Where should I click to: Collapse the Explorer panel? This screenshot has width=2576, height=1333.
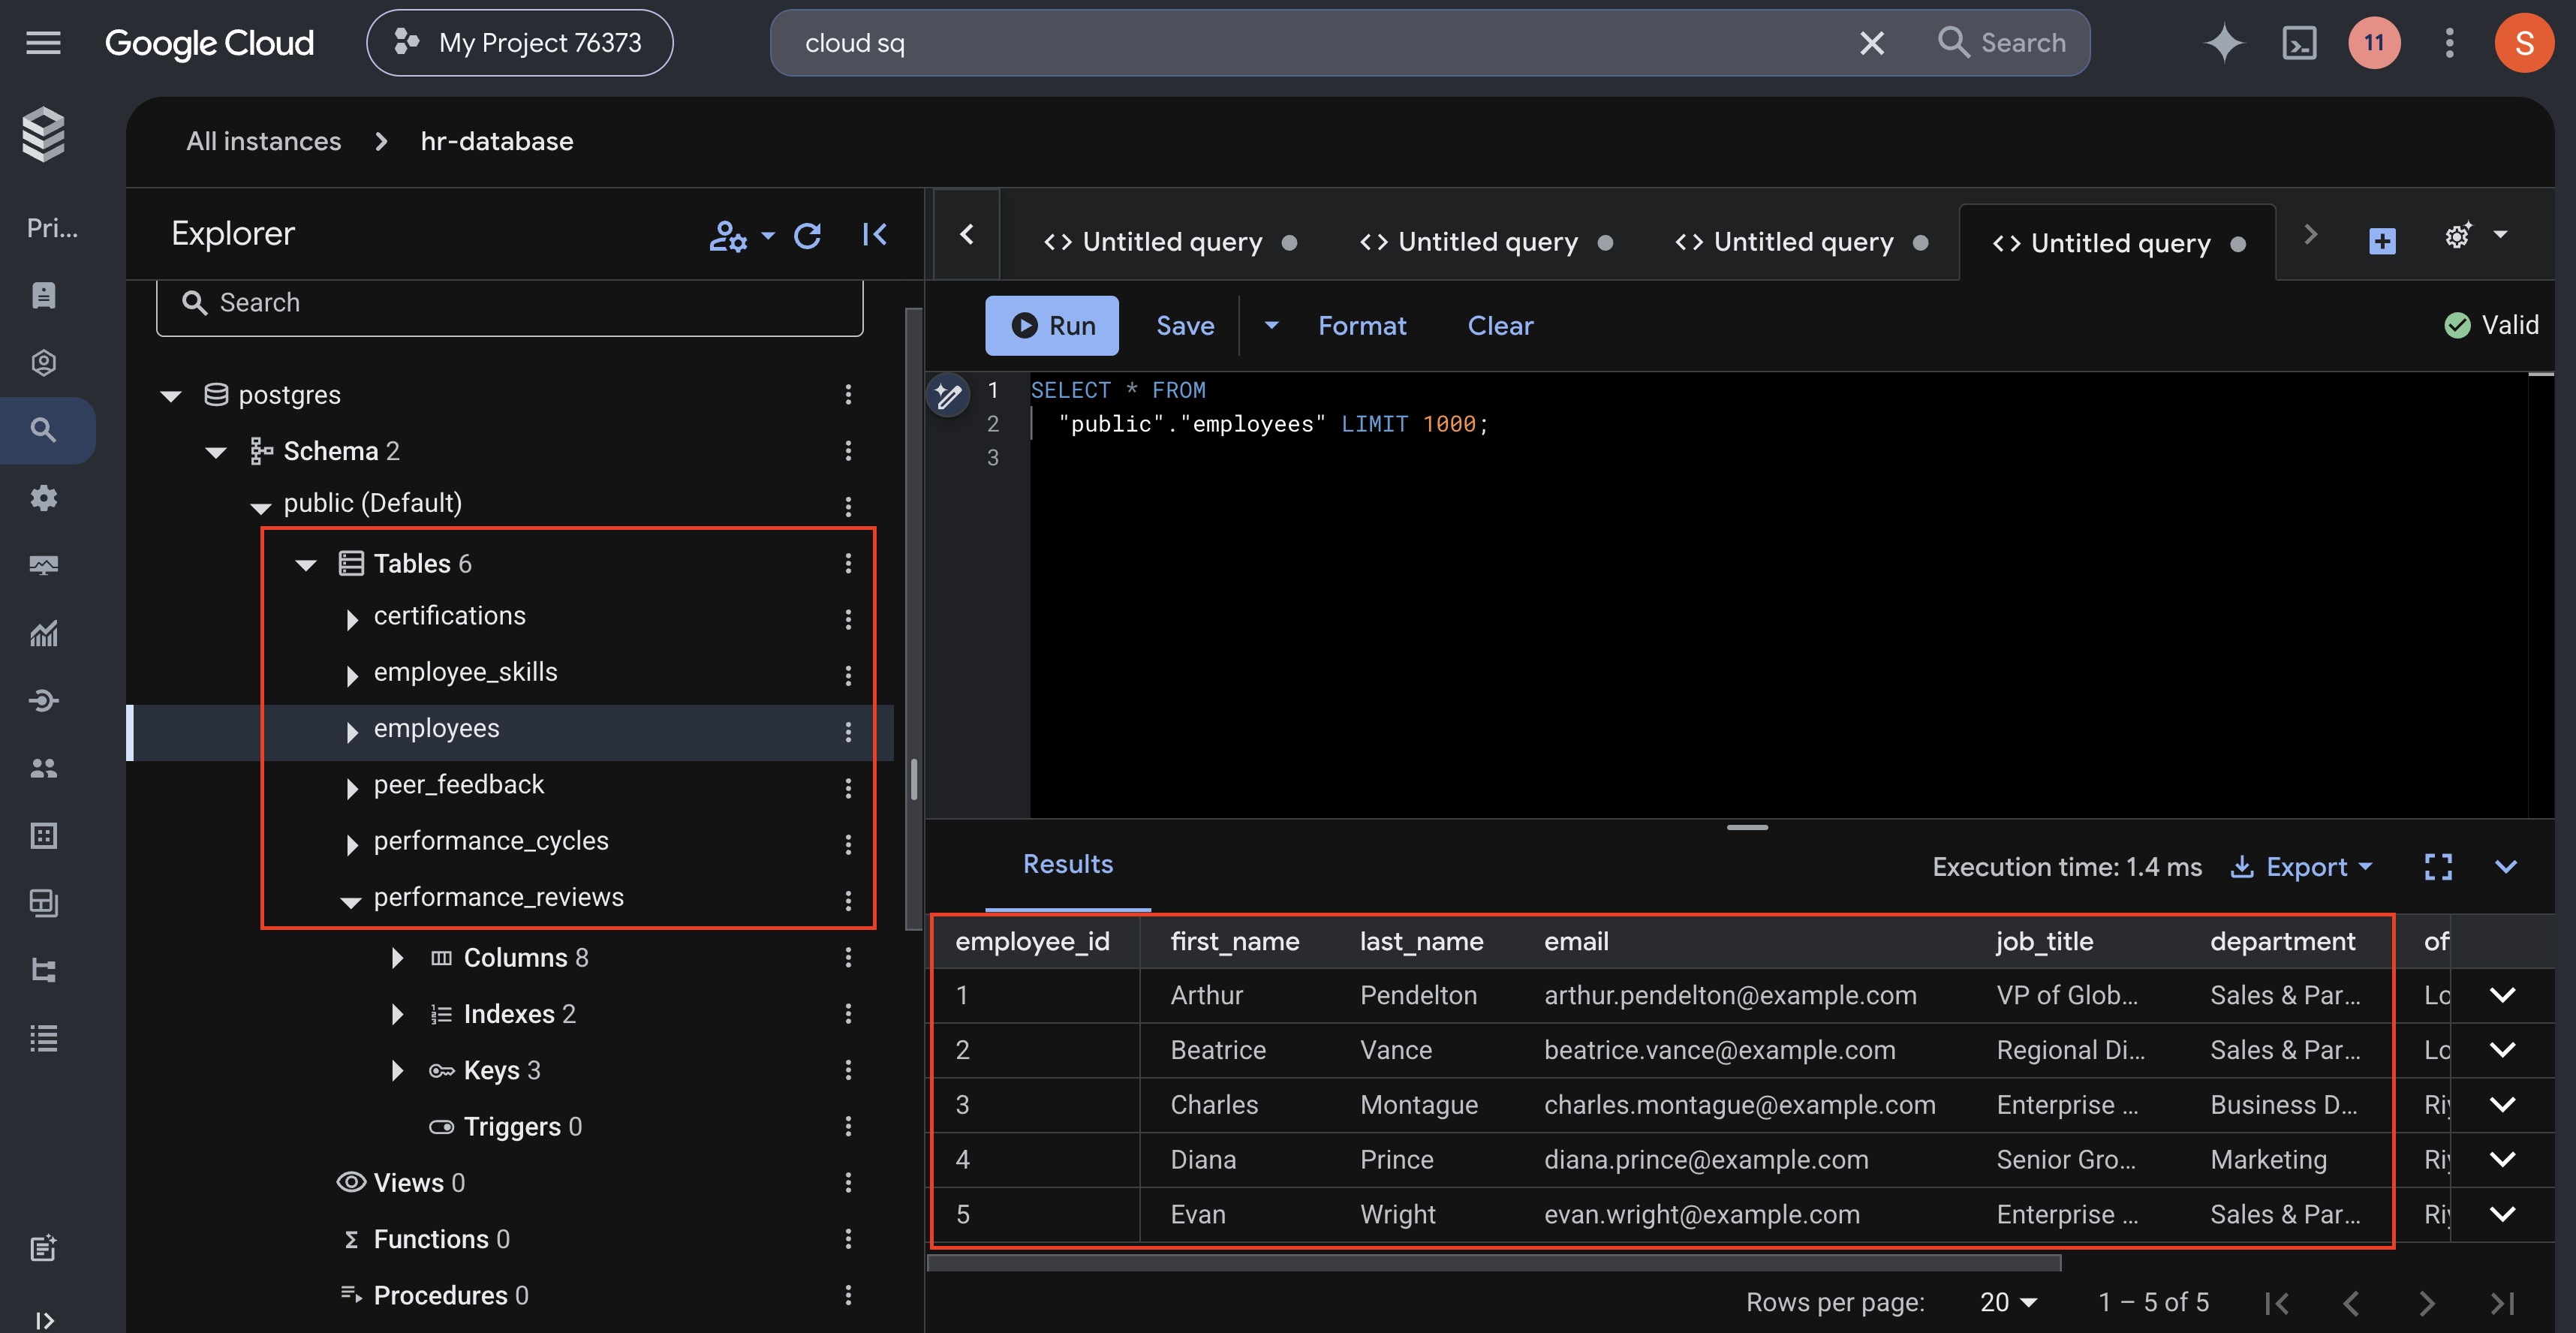click(x=875, y=235)
